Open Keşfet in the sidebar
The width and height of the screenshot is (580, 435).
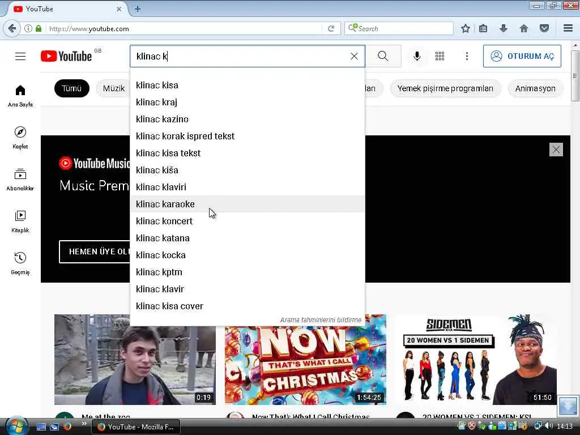[x=20, y=138]
